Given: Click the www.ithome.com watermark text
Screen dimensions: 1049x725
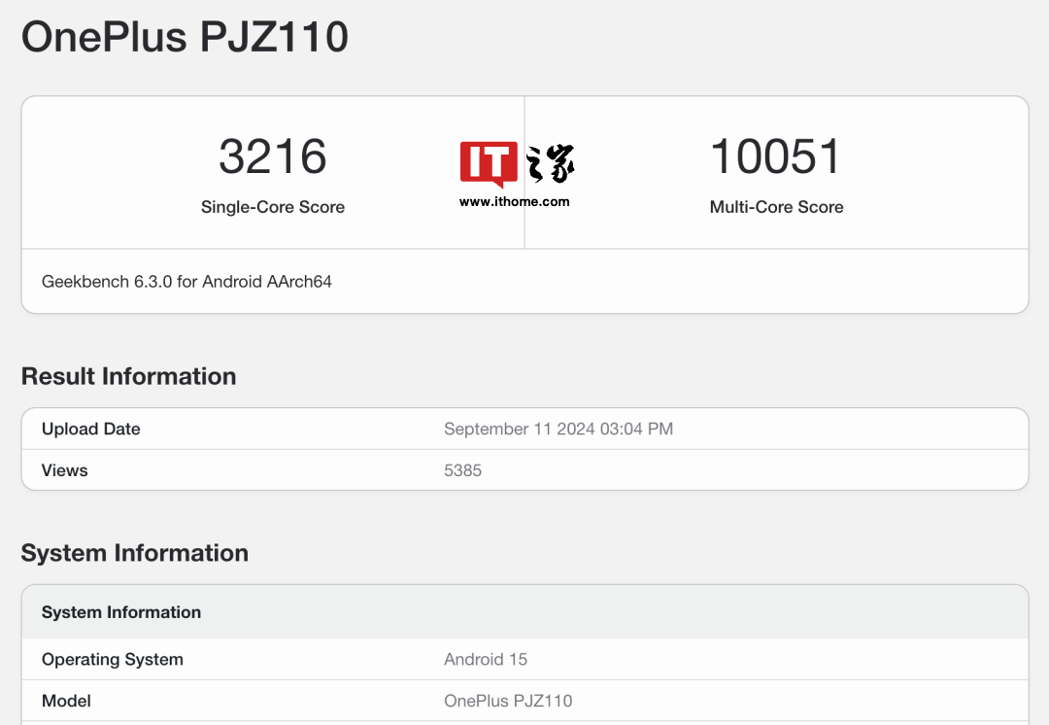Looking at the screenshot, I should pos(514,202).
